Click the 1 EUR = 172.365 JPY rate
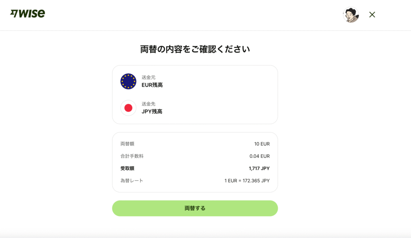The width and height of the screenshot is (411, 238). 247,181
